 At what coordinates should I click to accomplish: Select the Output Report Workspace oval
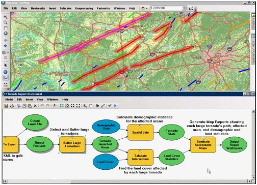235,145
